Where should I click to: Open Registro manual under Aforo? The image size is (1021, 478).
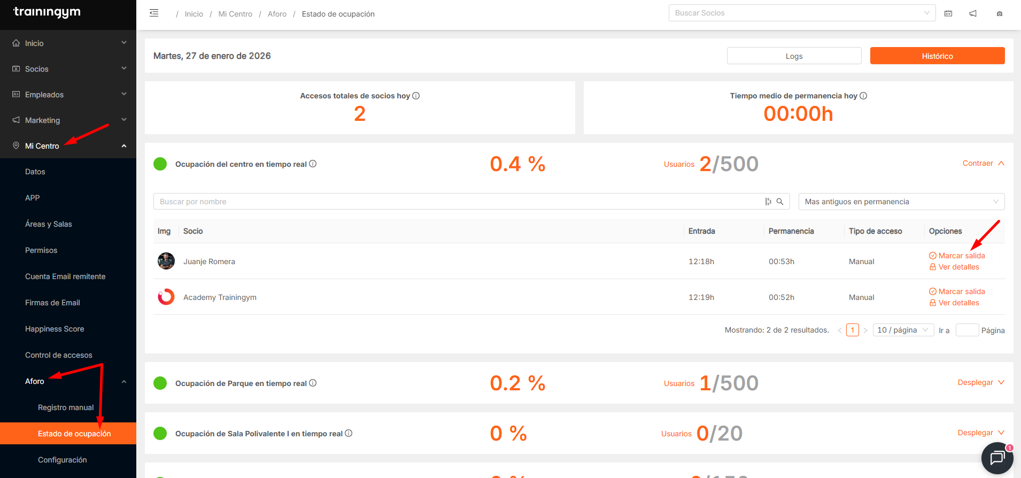pos(66,407)
